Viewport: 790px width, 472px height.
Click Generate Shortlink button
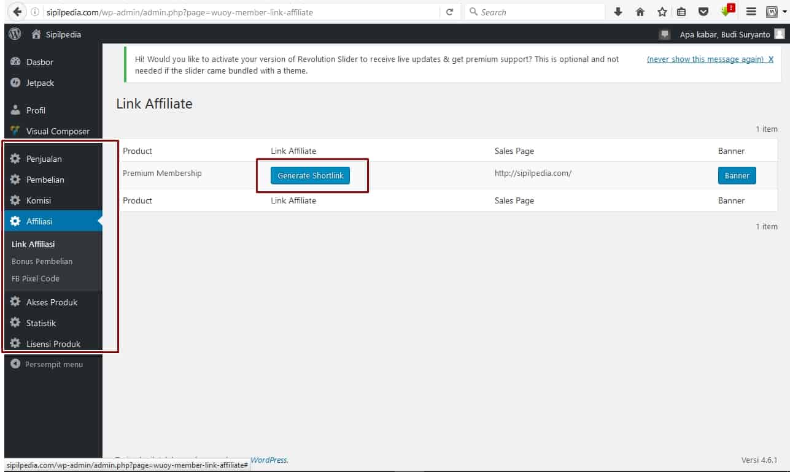[310, 175]
